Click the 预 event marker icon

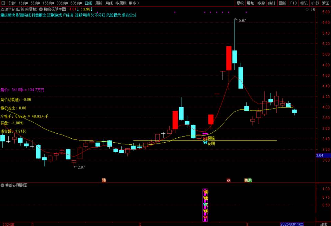pos(104,180)
